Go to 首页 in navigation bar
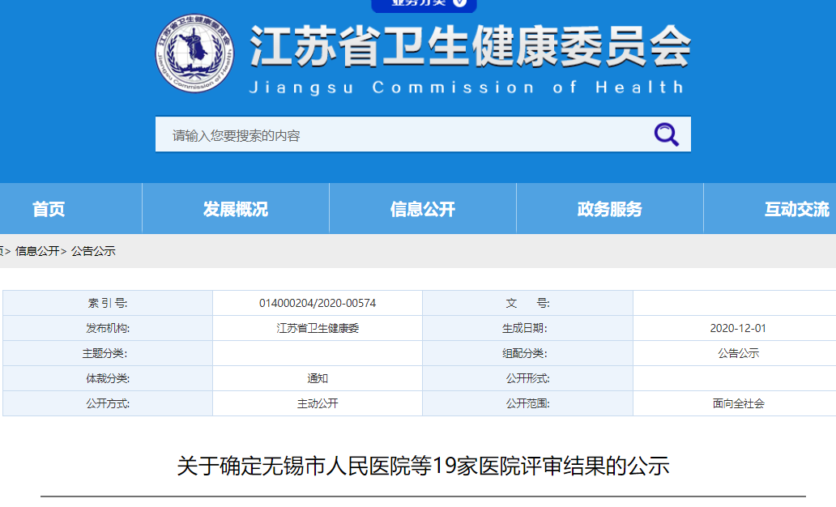 click(49, 209)
